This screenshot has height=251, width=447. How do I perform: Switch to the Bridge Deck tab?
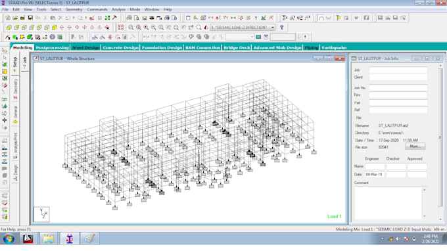237,47
